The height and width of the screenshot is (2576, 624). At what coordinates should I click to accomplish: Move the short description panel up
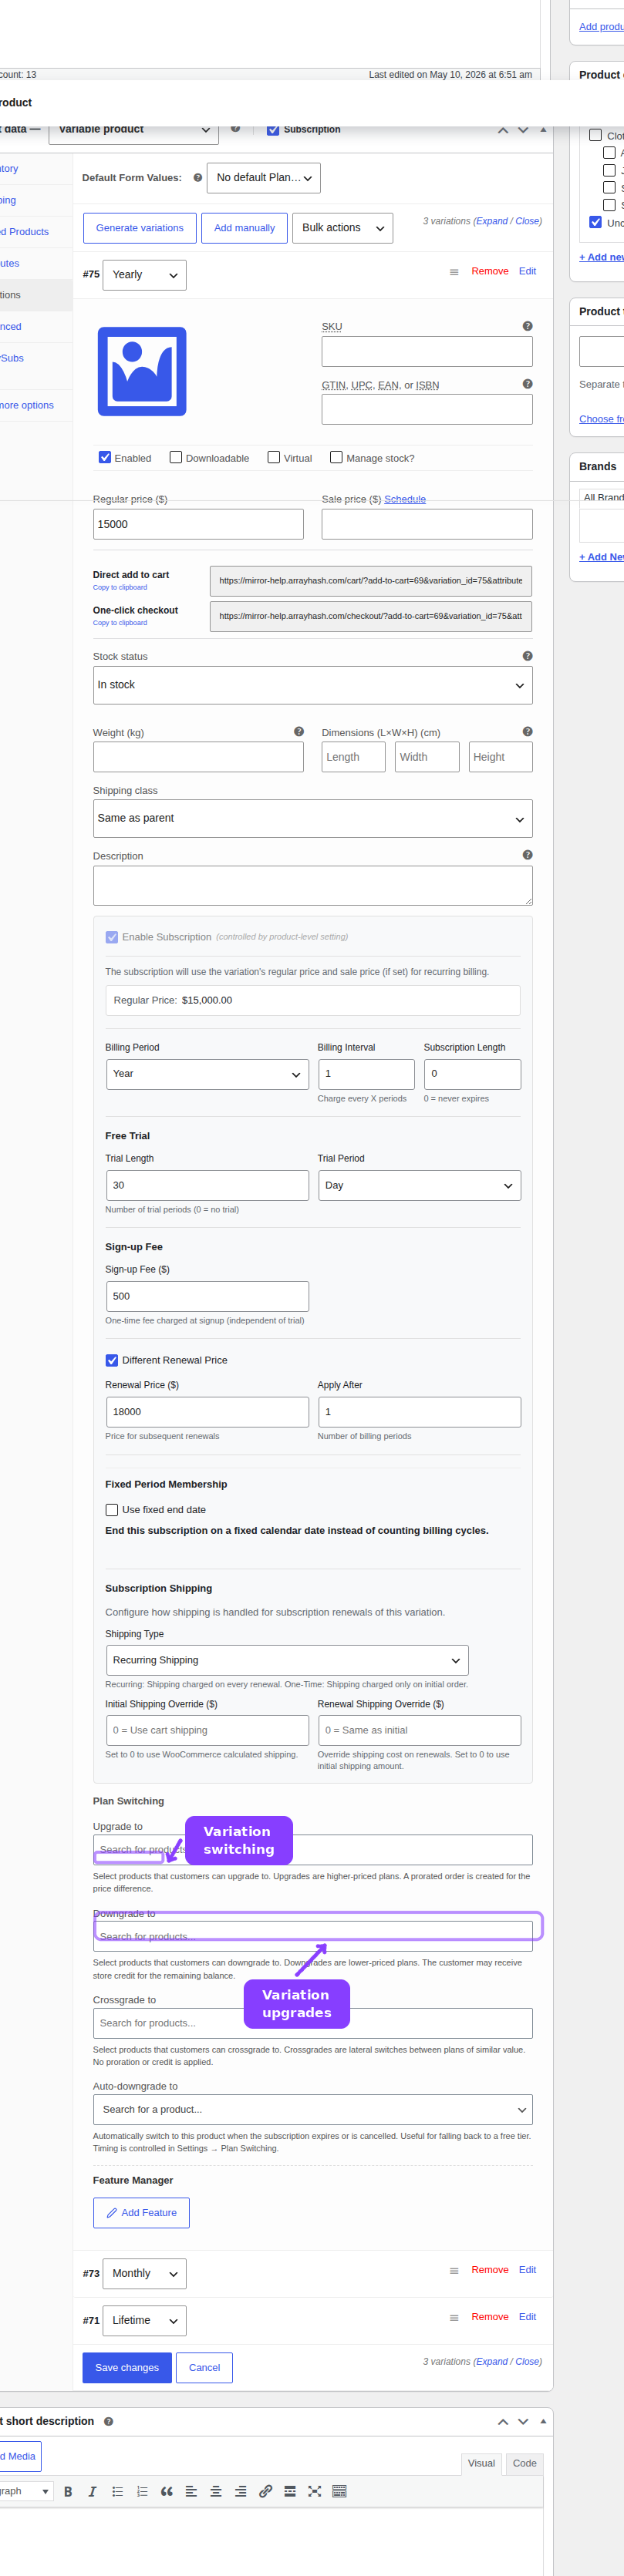click(502, 2422)
